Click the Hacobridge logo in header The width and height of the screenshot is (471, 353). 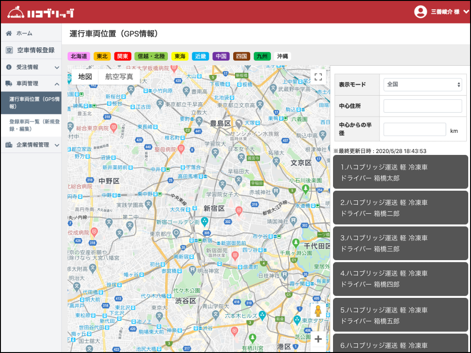(x=40, y=12)
